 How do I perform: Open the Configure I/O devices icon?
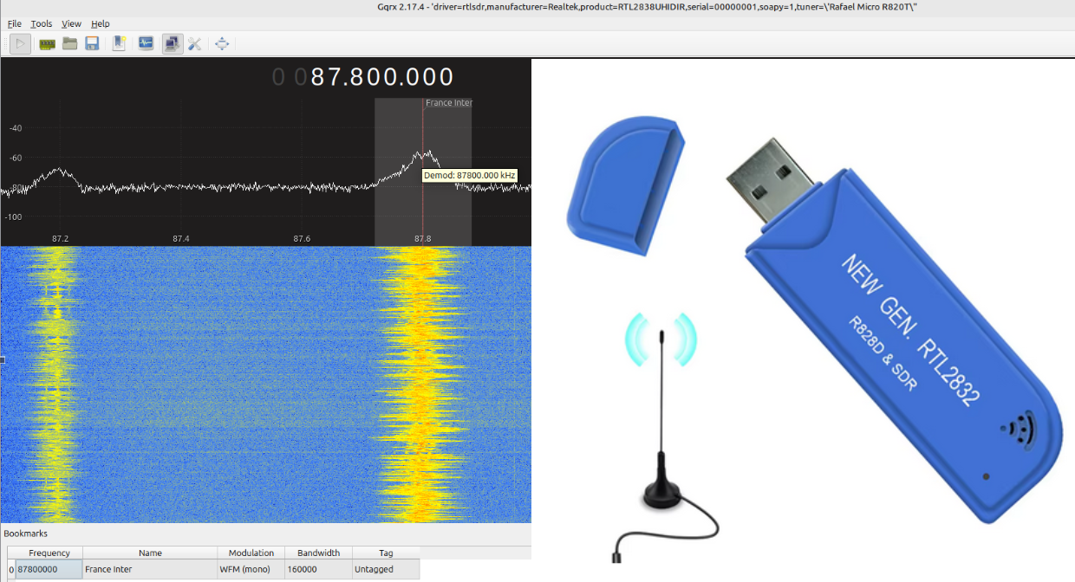click(47, 43)
